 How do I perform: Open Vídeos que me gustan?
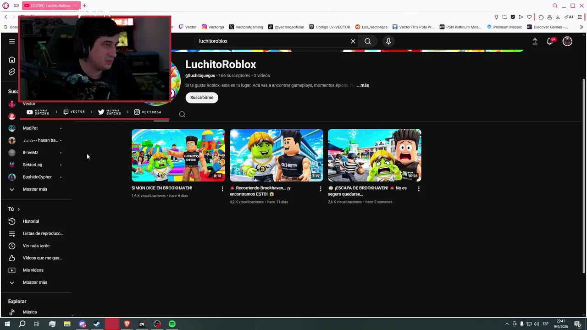[x=36, y=258]
